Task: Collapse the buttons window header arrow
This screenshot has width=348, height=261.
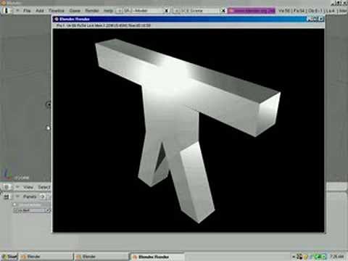Action: click(17, 196)
